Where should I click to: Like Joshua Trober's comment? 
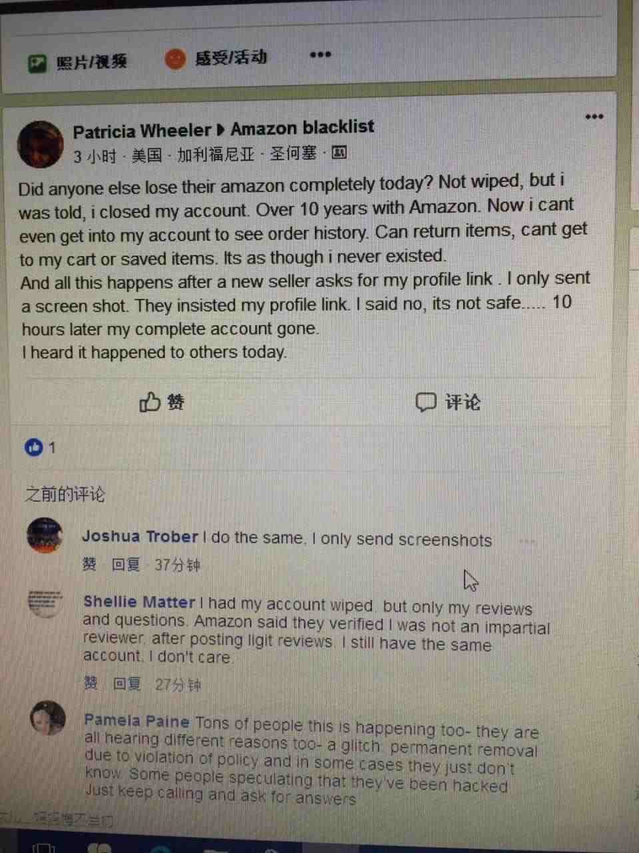(89, 564)
